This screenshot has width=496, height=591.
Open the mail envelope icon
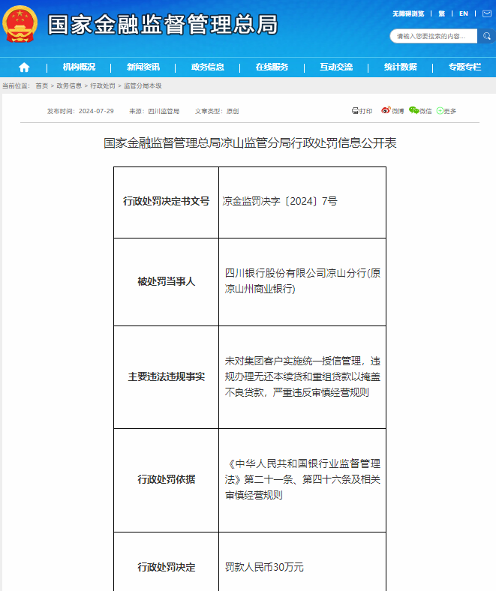coord(486,13)
